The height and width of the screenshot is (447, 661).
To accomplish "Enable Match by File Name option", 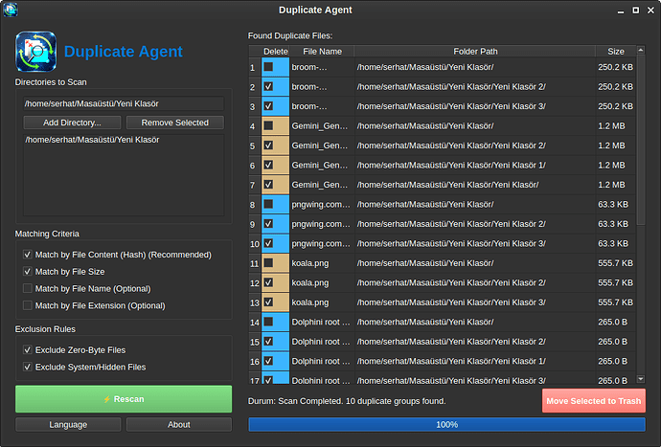I will (28, 288).
